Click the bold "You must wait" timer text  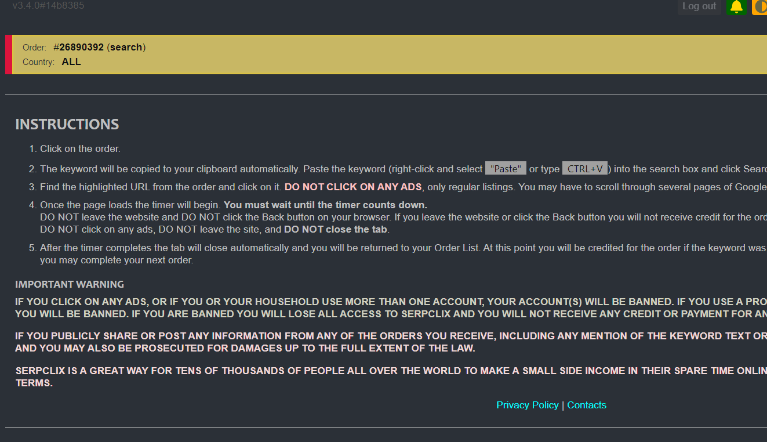(325, 205)
